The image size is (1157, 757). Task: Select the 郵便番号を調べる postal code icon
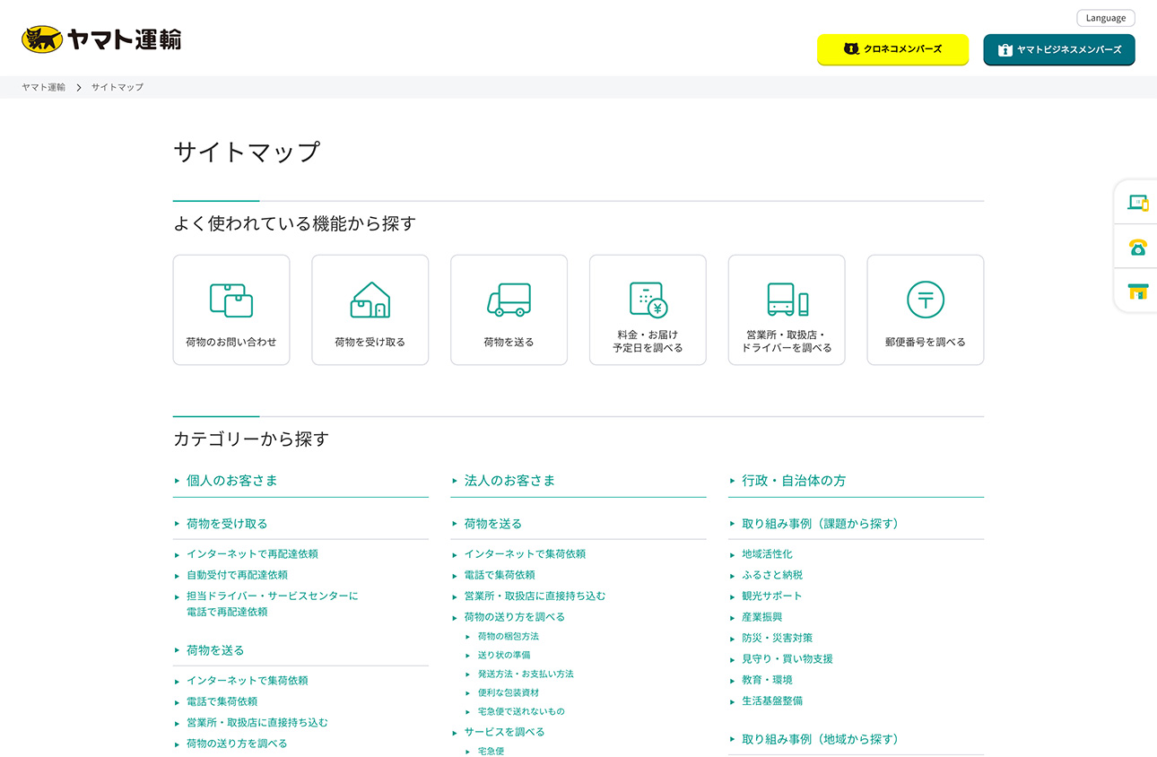pyautogui.click(x=925, y=300)
